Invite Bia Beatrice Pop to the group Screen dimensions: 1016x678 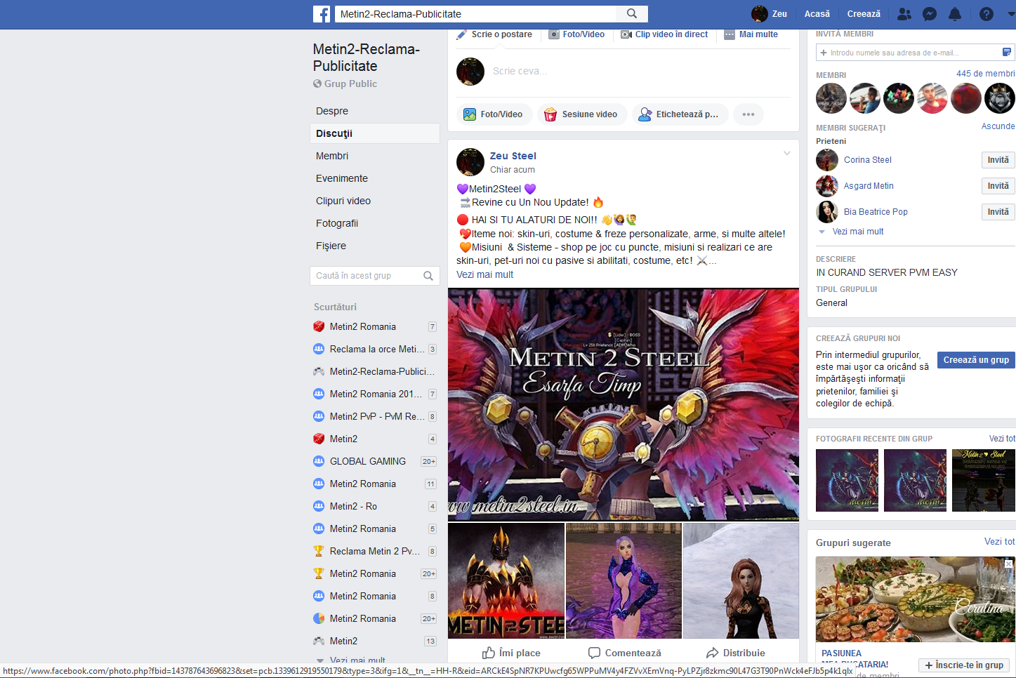(998, 212)
